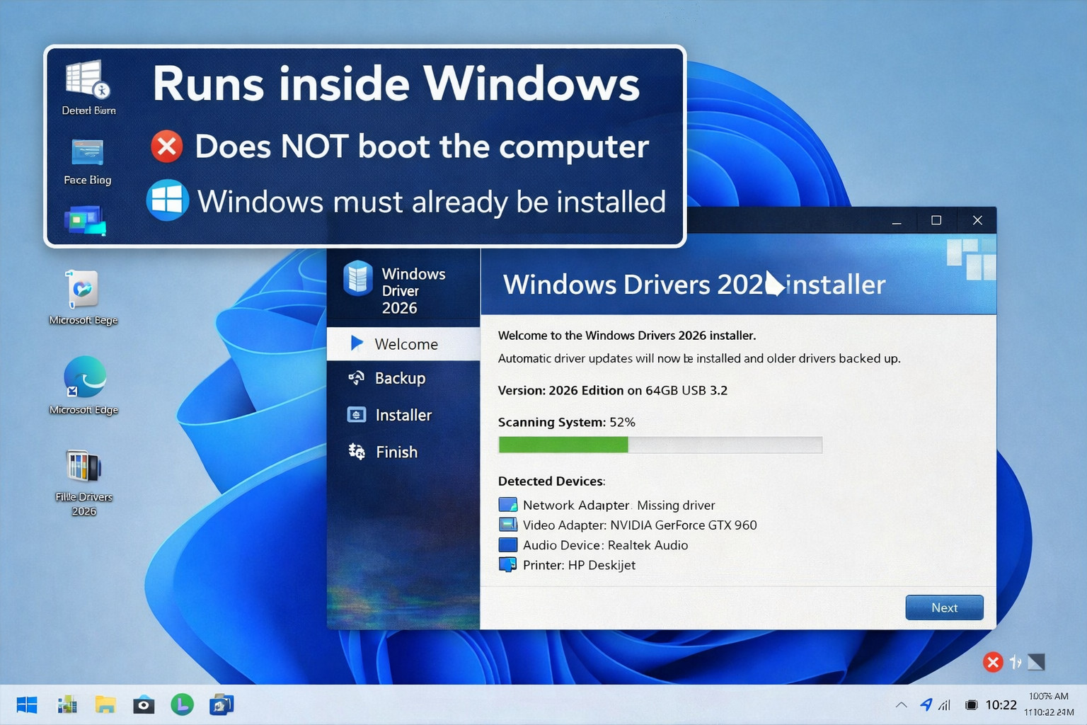The width and height of the screenshot is (1087, 725).
Task: Maximize the installer window
Action: coord(936,221)
